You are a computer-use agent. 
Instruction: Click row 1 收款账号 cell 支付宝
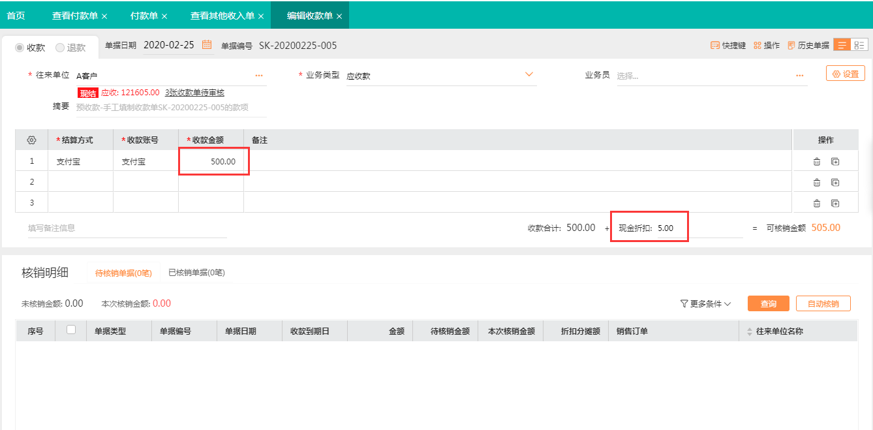pyautogui.click(x=146, y=161)
